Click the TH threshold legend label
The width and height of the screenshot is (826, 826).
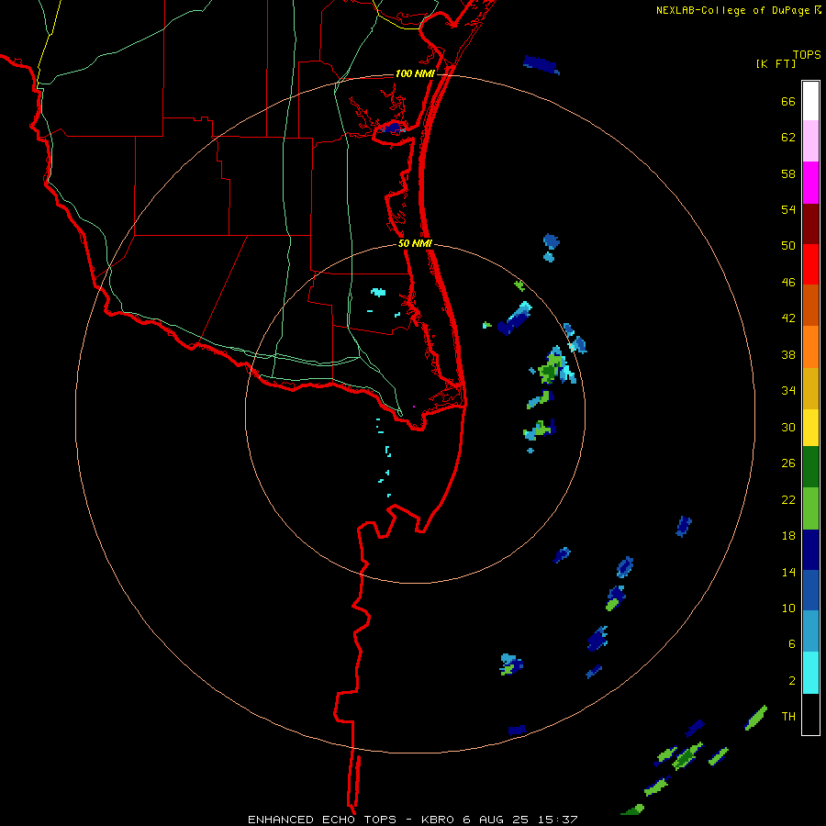[788, 717]
